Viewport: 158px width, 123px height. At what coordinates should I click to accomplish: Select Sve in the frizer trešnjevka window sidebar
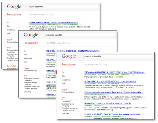[x=8, y=23]
